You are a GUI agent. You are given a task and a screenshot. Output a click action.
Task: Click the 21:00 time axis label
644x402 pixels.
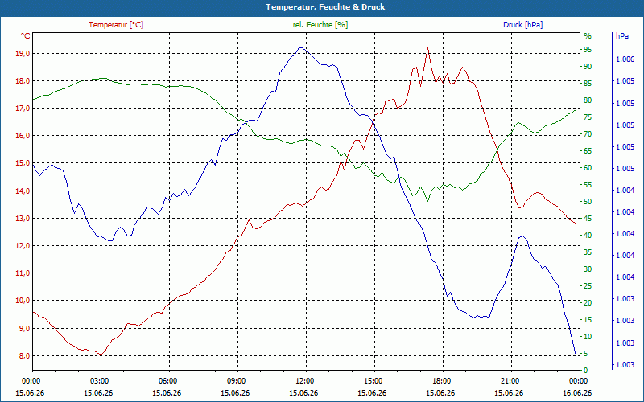511,380
